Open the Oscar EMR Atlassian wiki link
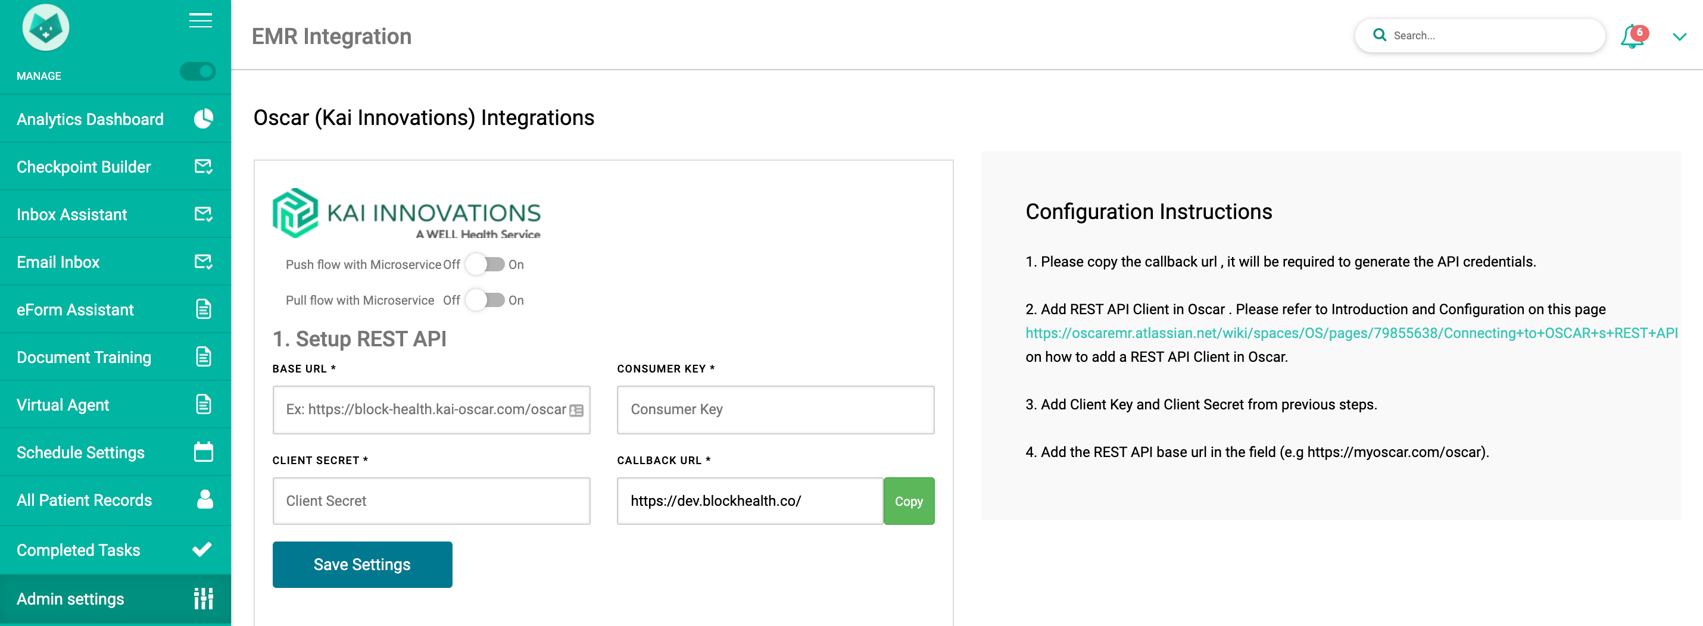Screen dimensions: 1703x626 [1351, 333]
